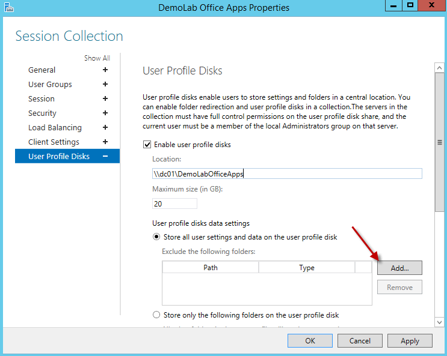Click the Maximum size input field

point(175,204)
